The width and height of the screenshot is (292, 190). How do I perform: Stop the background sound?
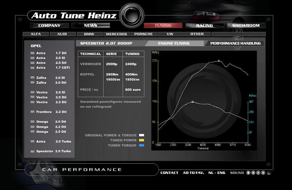click(248, 173)
